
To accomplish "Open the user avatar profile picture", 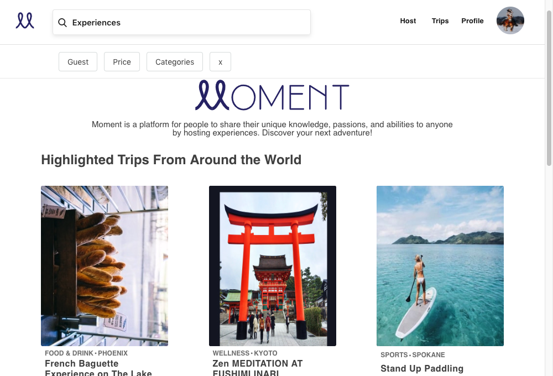I will [510, 21].
